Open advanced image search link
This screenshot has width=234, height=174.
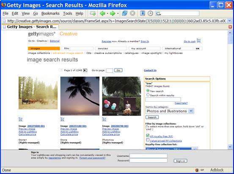[x=68, y=53]
